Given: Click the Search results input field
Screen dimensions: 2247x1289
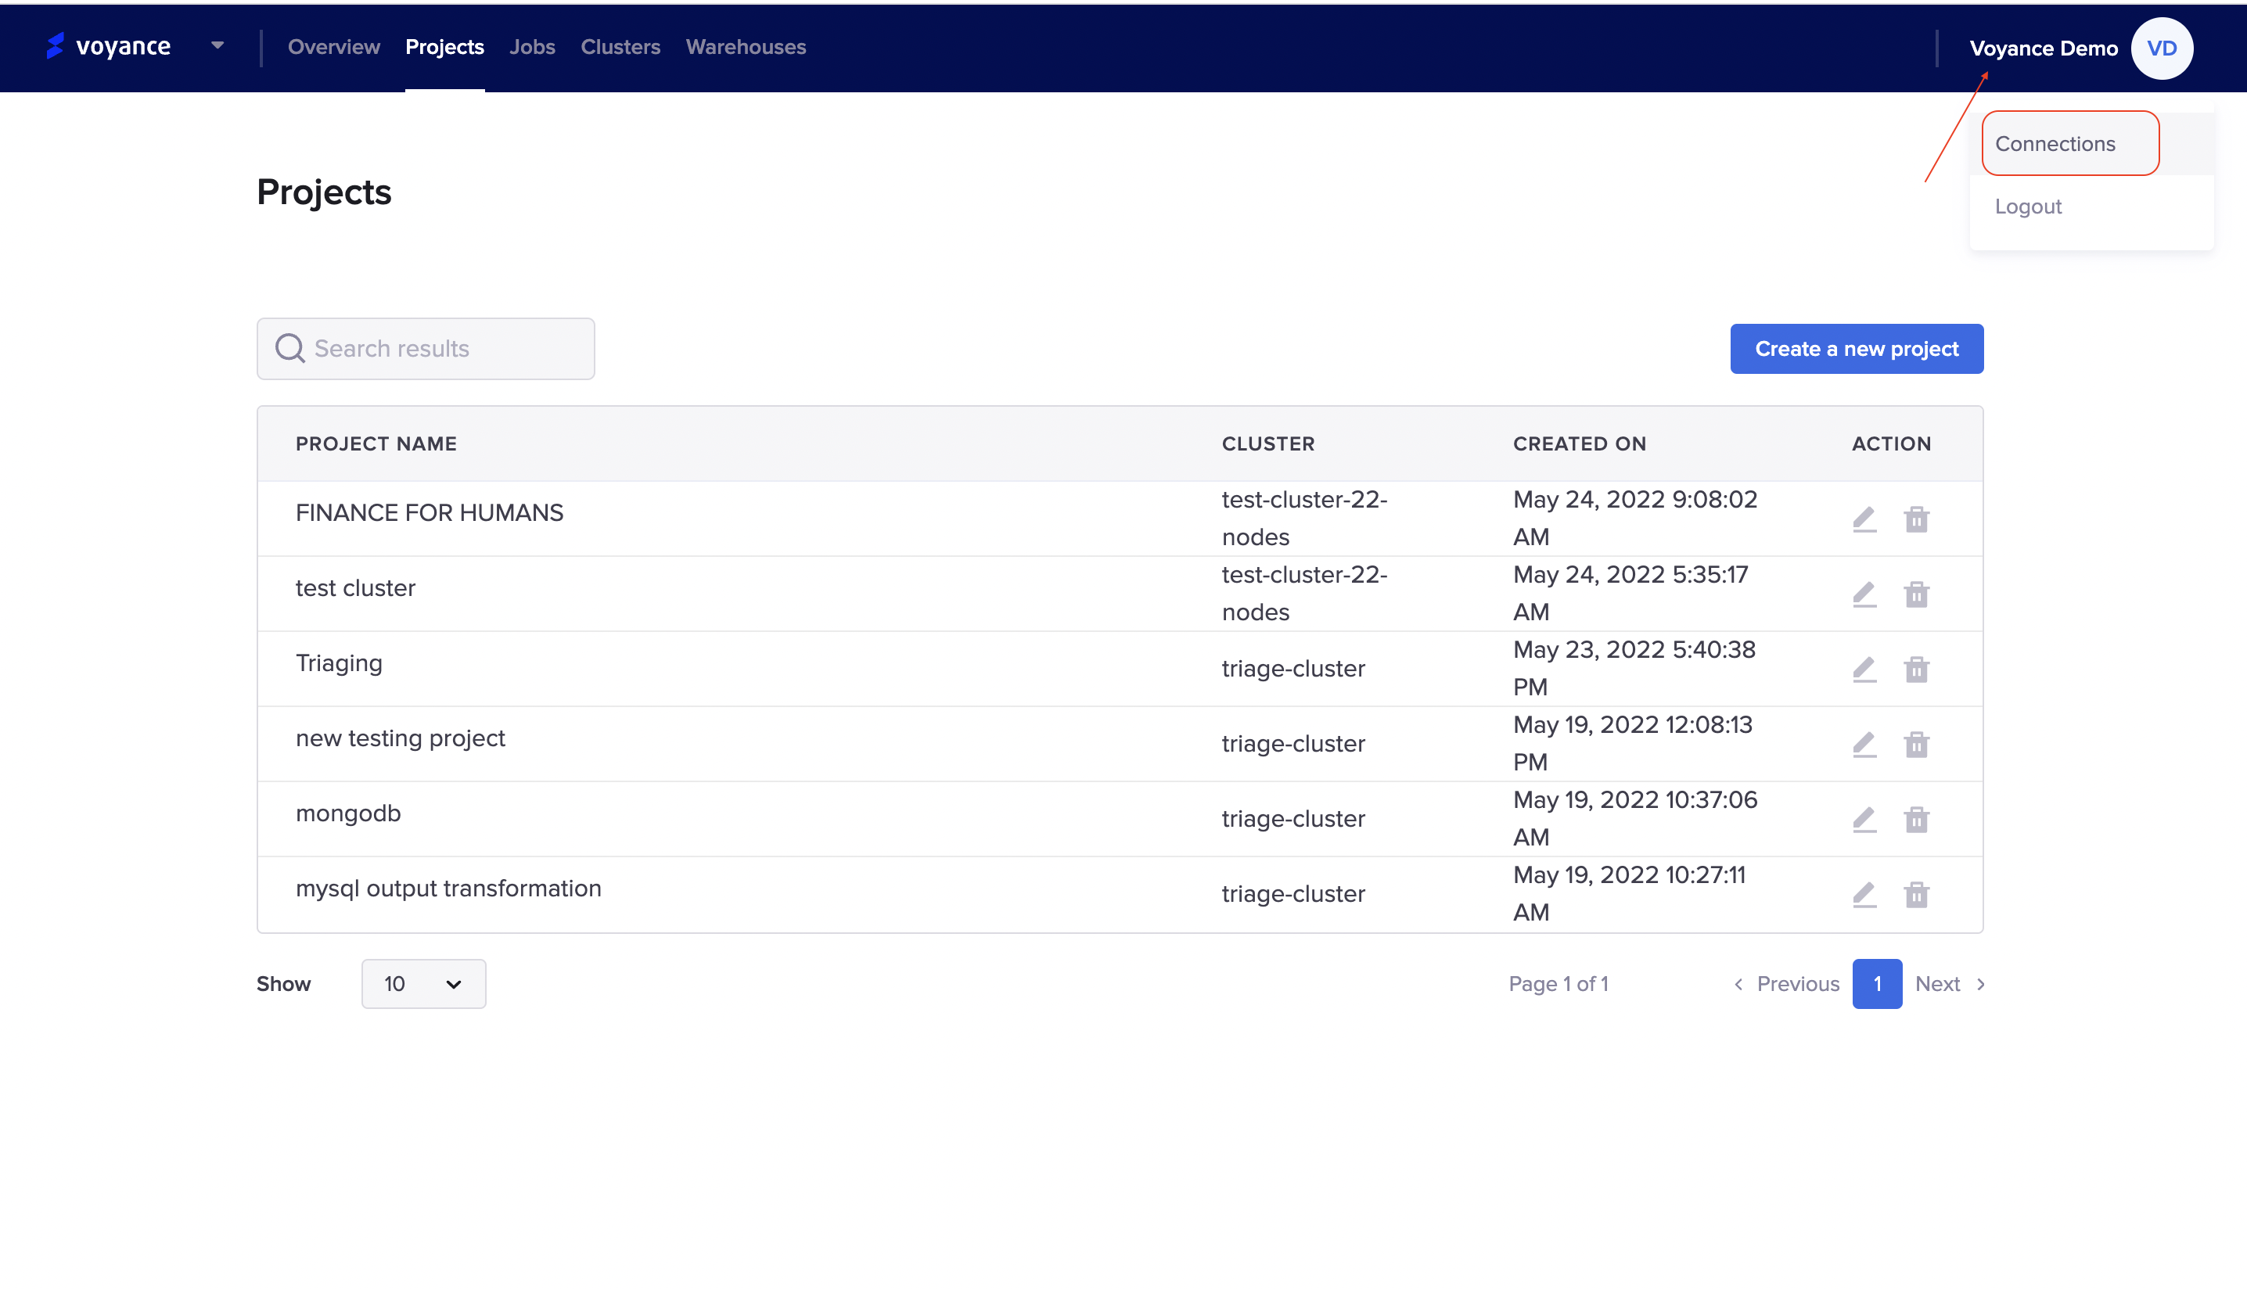Looking at the screenshot, I should (x=426, y=349).
